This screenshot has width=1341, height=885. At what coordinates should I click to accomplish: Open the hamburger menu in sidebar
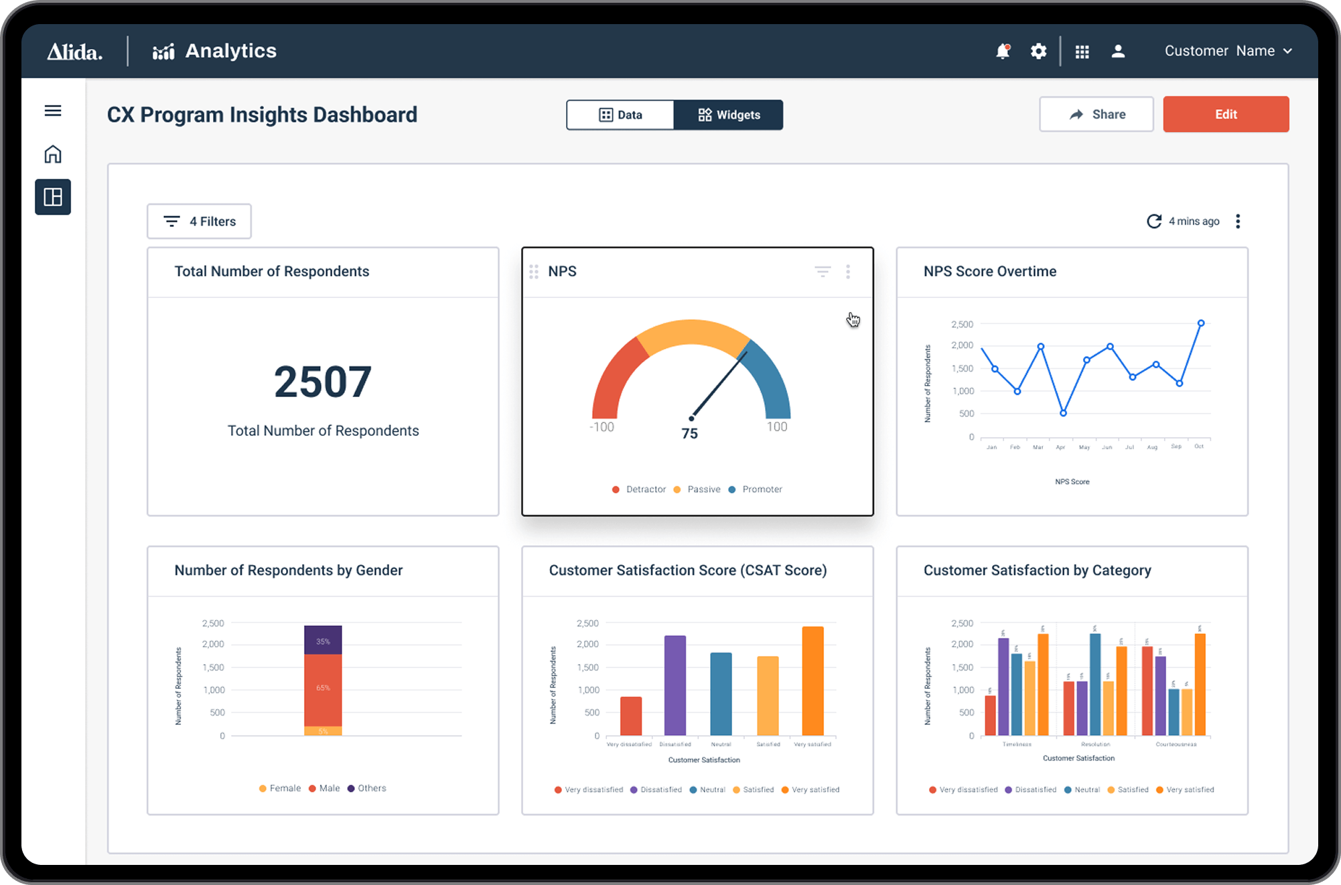click(x=53, y=110)
